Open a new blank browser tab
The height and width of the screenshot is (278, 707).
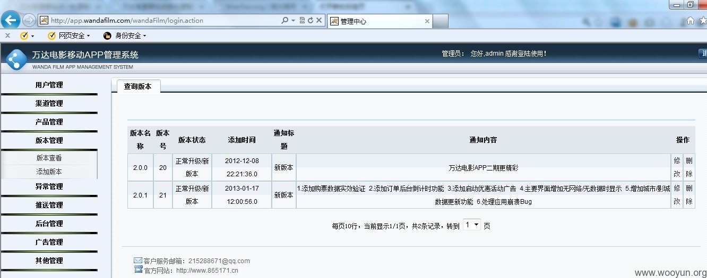pos(441,21)
